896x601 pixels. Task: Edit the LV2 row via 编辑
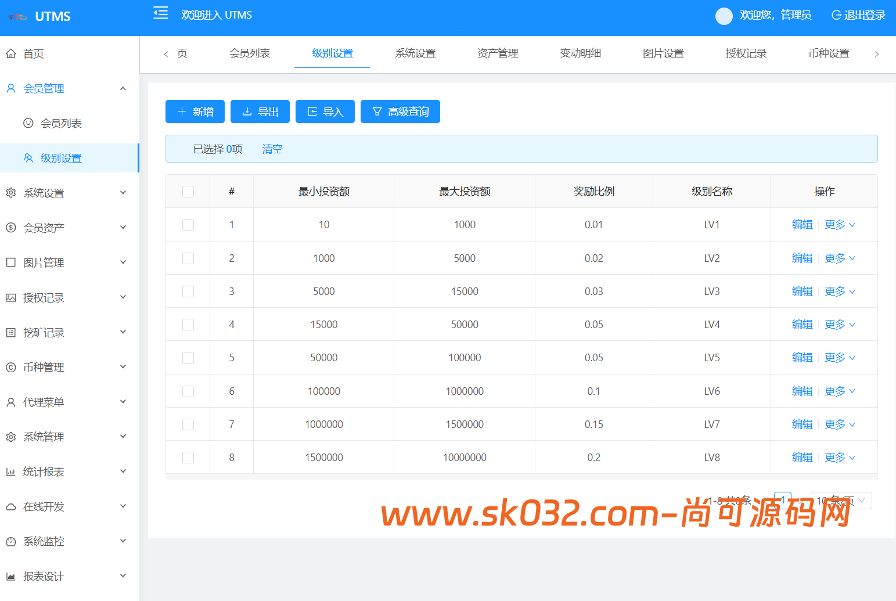[x=802, y=258]
